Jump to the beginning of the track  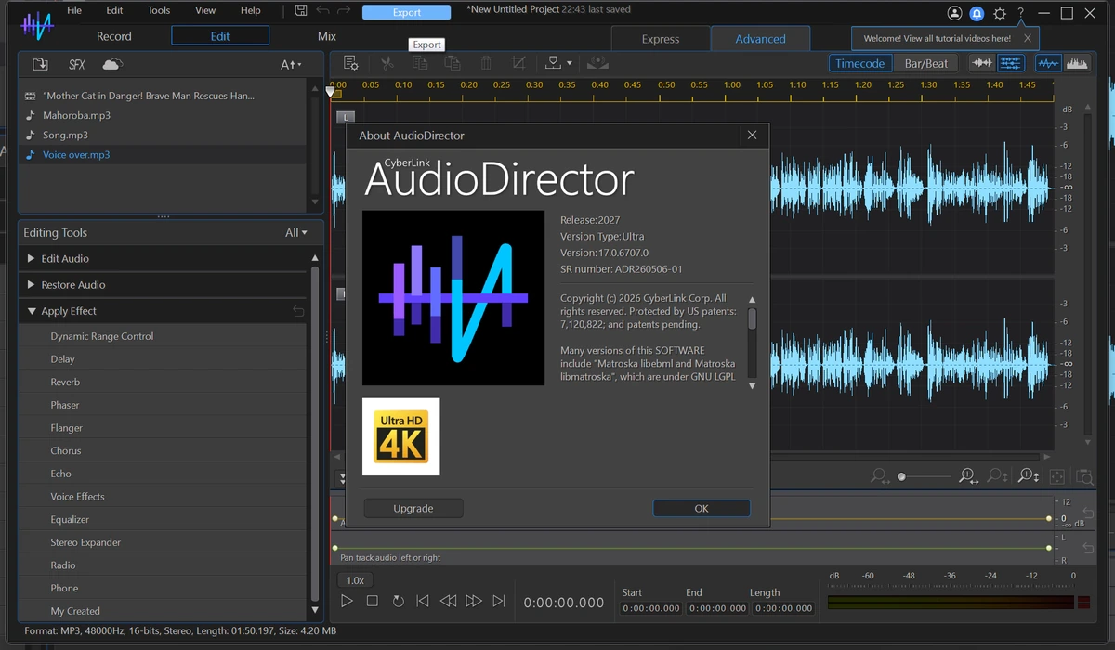click(423, 601)
